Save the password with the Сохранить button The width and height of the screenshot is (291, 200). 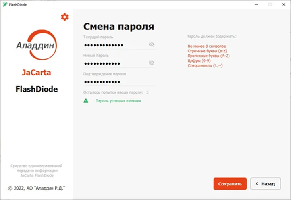click(x=230, y=183)
